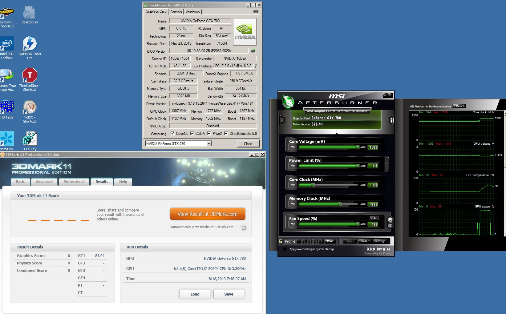Screen dimensions: 506x314
Task: Toggle fan speed Auto mode button
Action: [x=375, y=218]
